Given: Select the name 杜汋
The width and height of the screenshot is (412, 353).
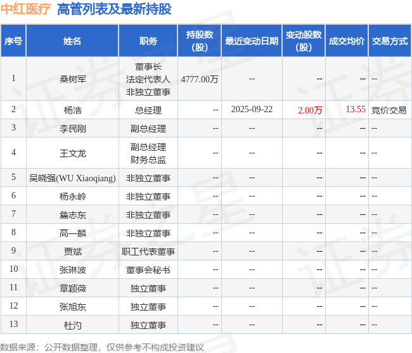Looking at the screenshot, I should tap(72, 325).
